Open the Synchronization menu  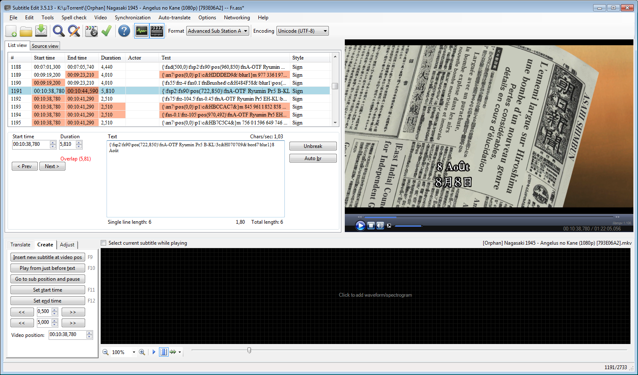pyautogui.click(x=133, y=18)
